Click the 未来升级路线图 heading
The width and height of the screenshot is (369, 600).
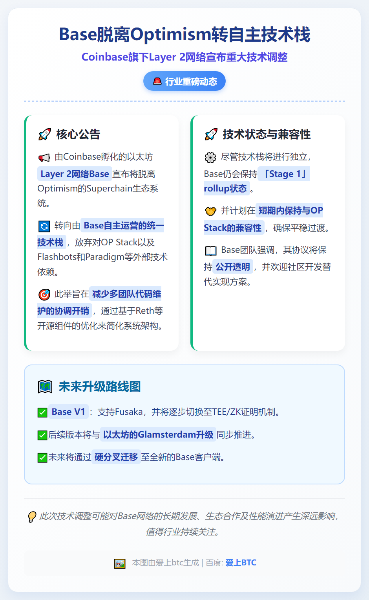100,387
